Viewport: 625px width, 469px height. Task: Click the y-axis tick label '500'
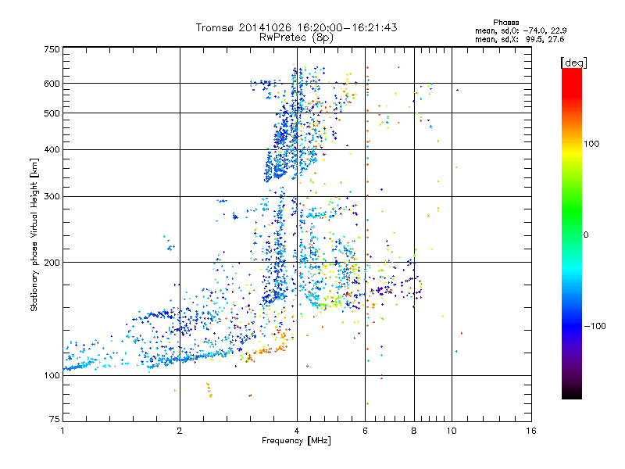coord(52,113)
